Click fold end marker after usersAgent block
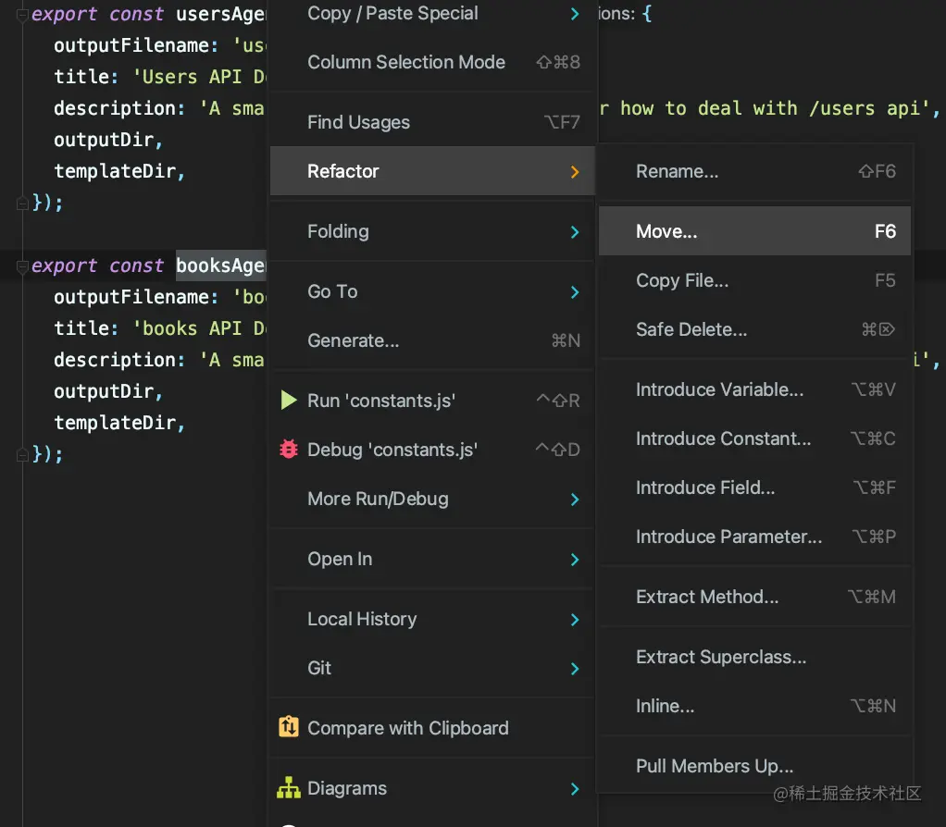The width and height of the screenshot is (946, 827). (x=22, y=204)
